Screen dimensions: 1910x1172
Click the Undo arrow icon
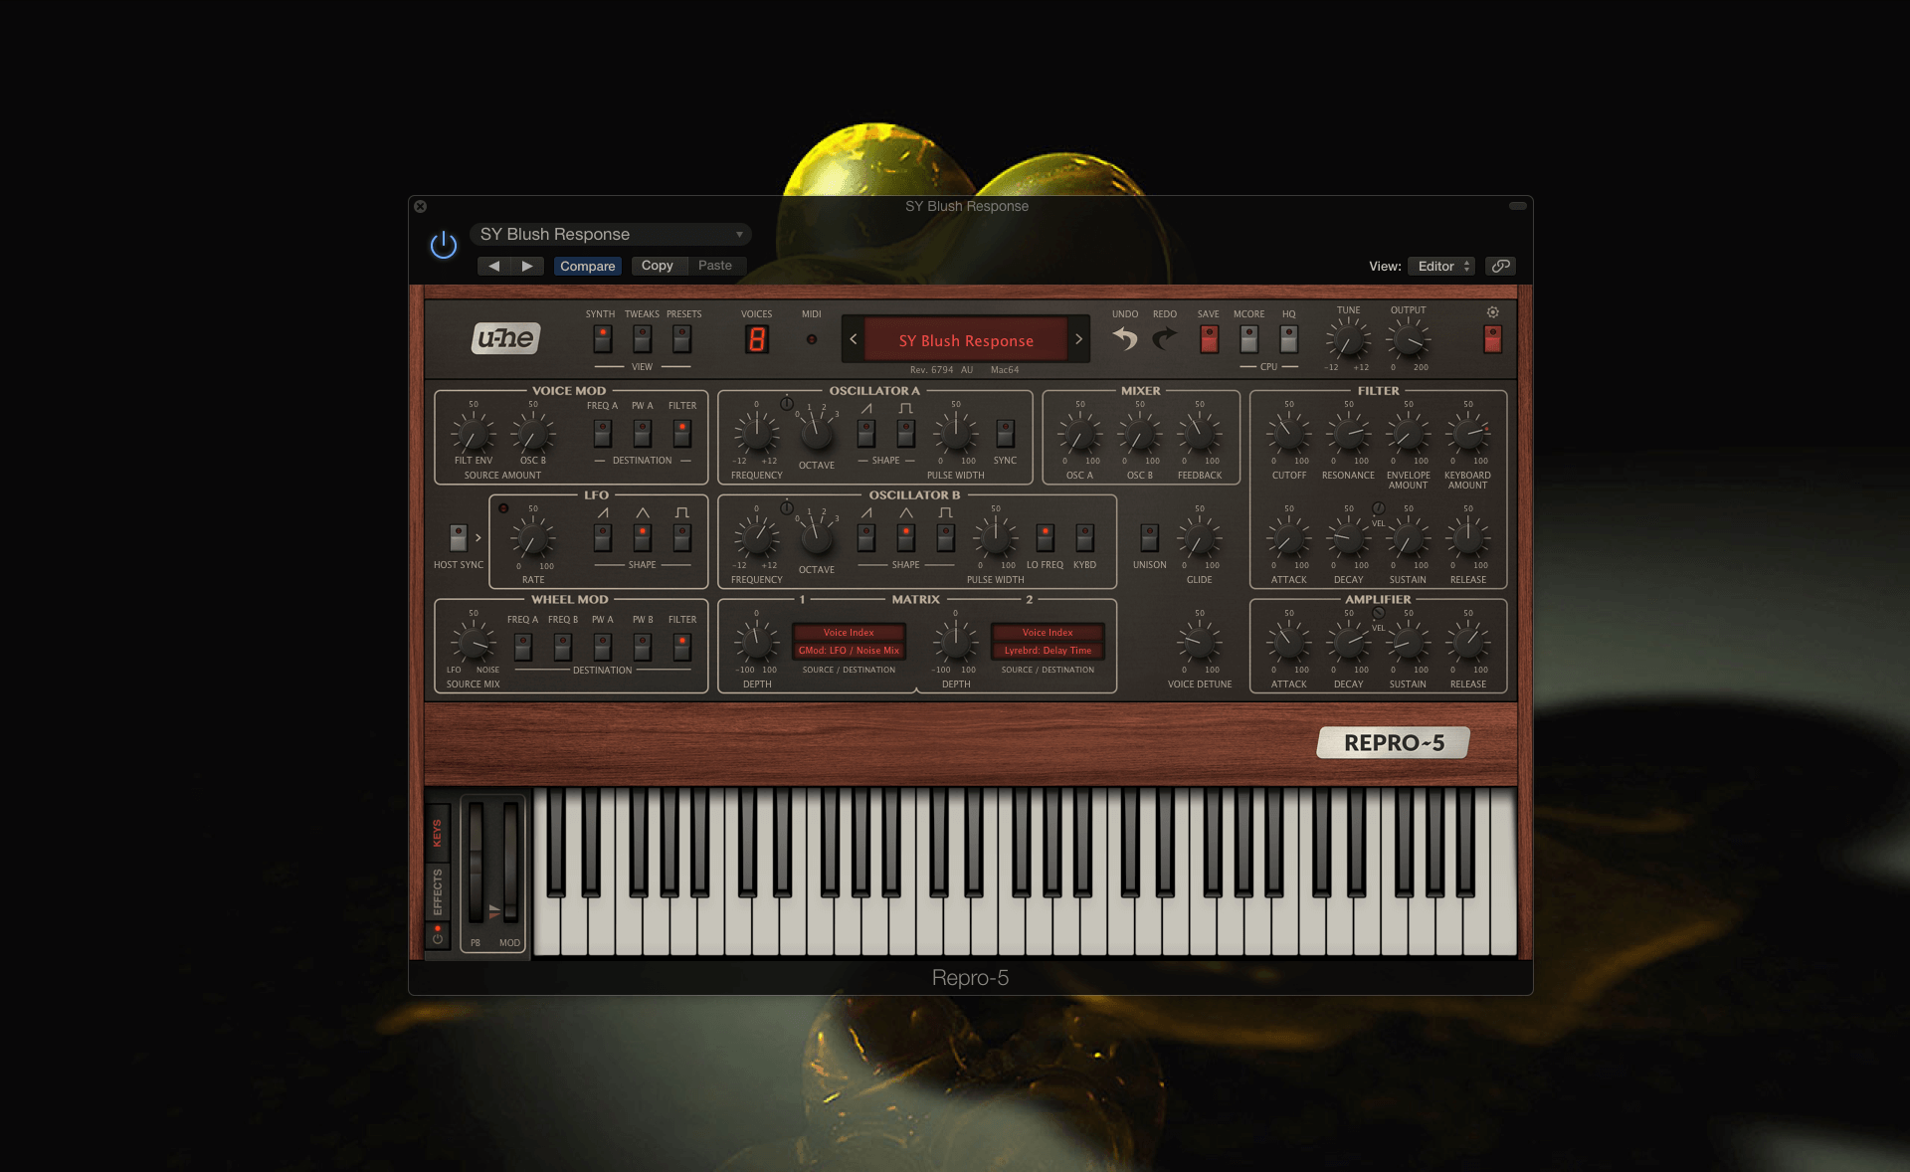point(1124,339)
